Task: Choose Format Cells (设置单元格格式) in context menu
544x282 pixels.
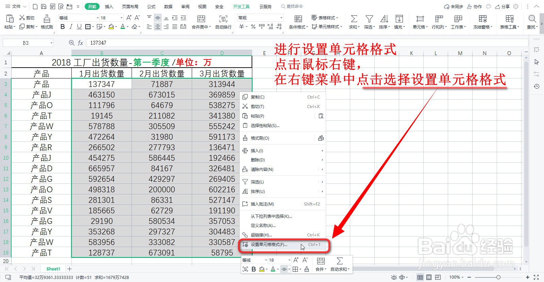Action: point(283,244)
